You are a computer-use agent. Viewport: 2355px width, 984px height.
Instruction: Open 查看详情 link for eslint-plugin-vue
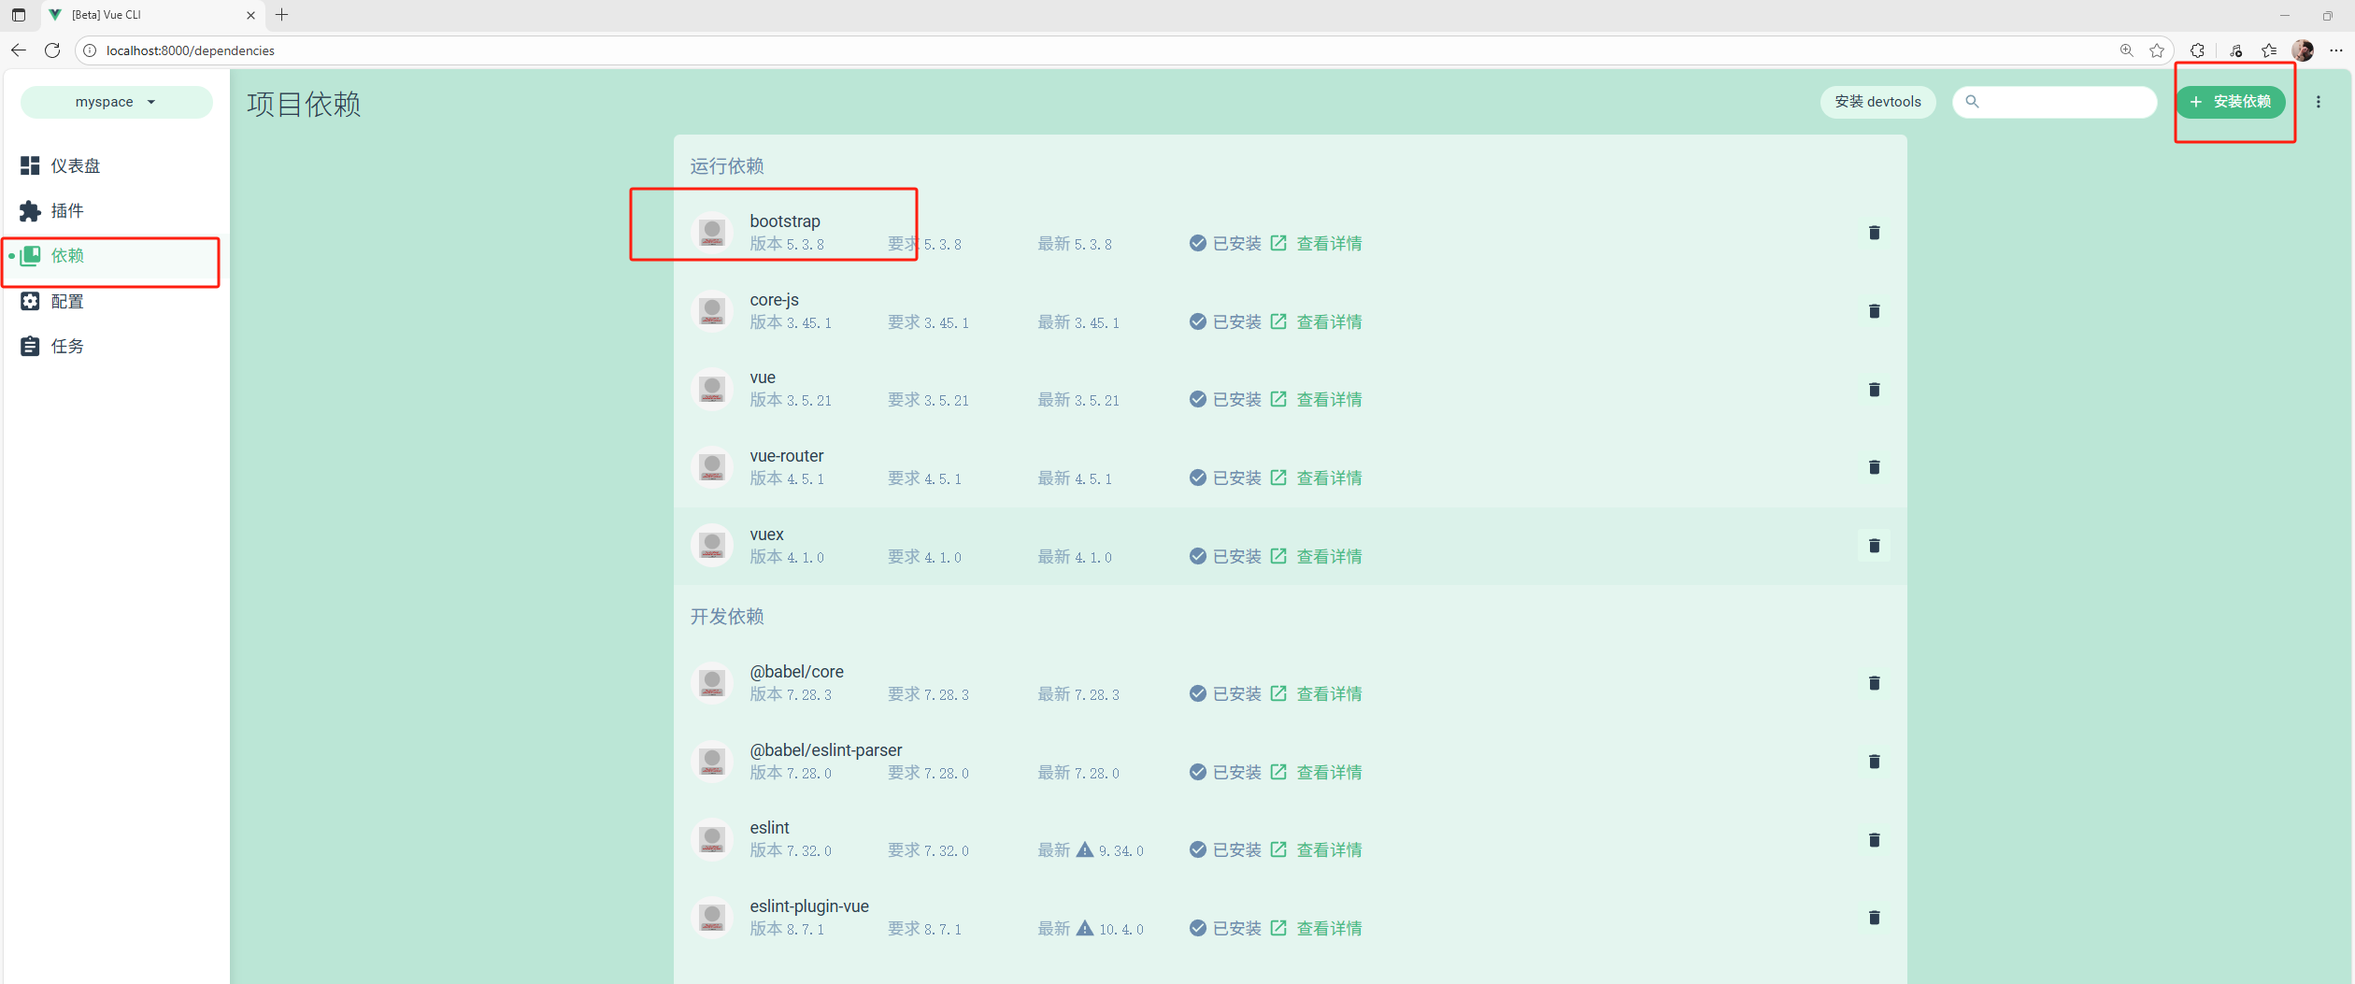point(1317,929)
